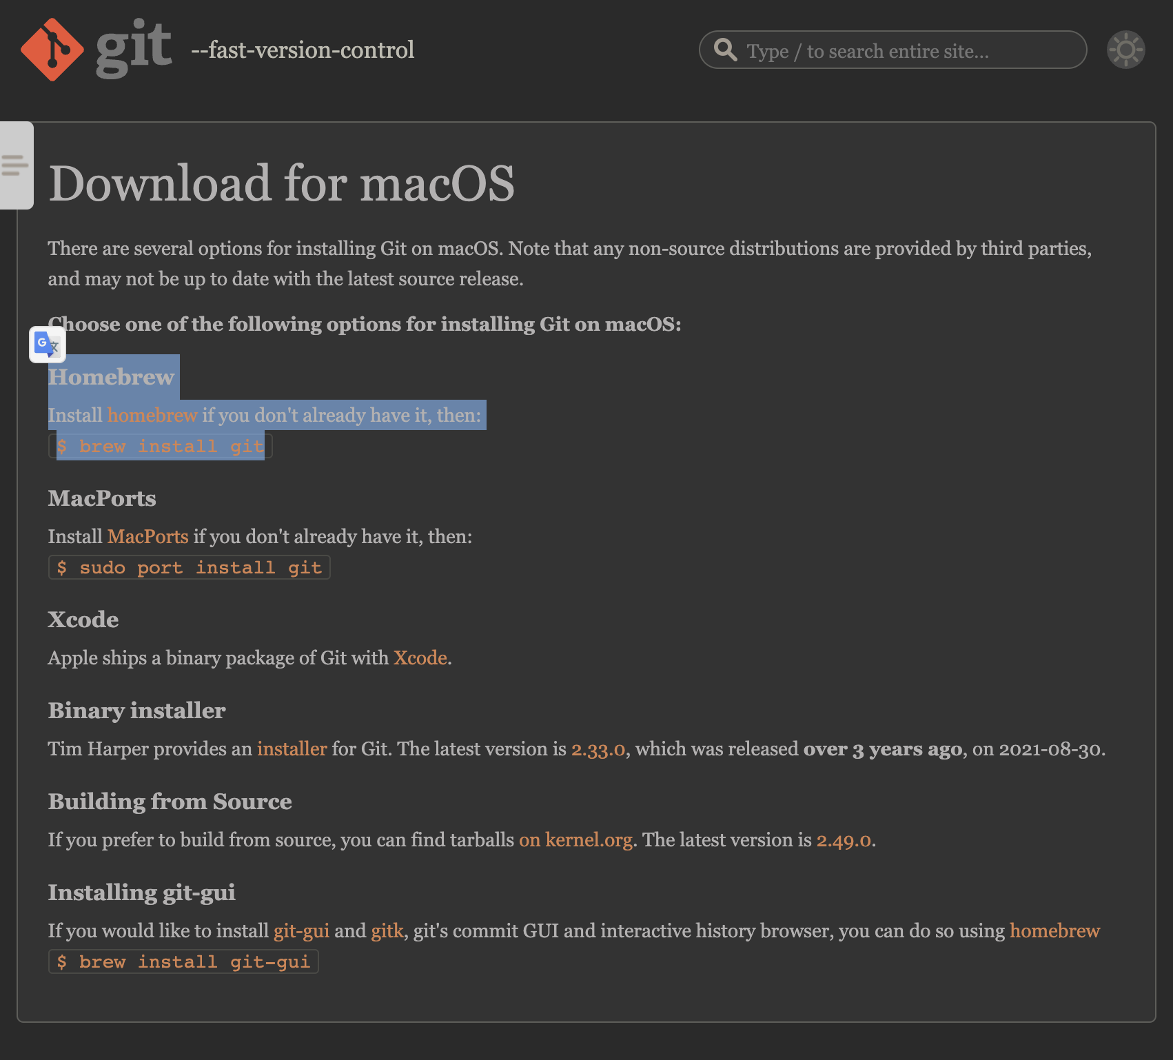Image resolution: width=1173 pixels, height=1060 pixels.
Task: Focus the site search input field
Action: click(x=893, y=50)
